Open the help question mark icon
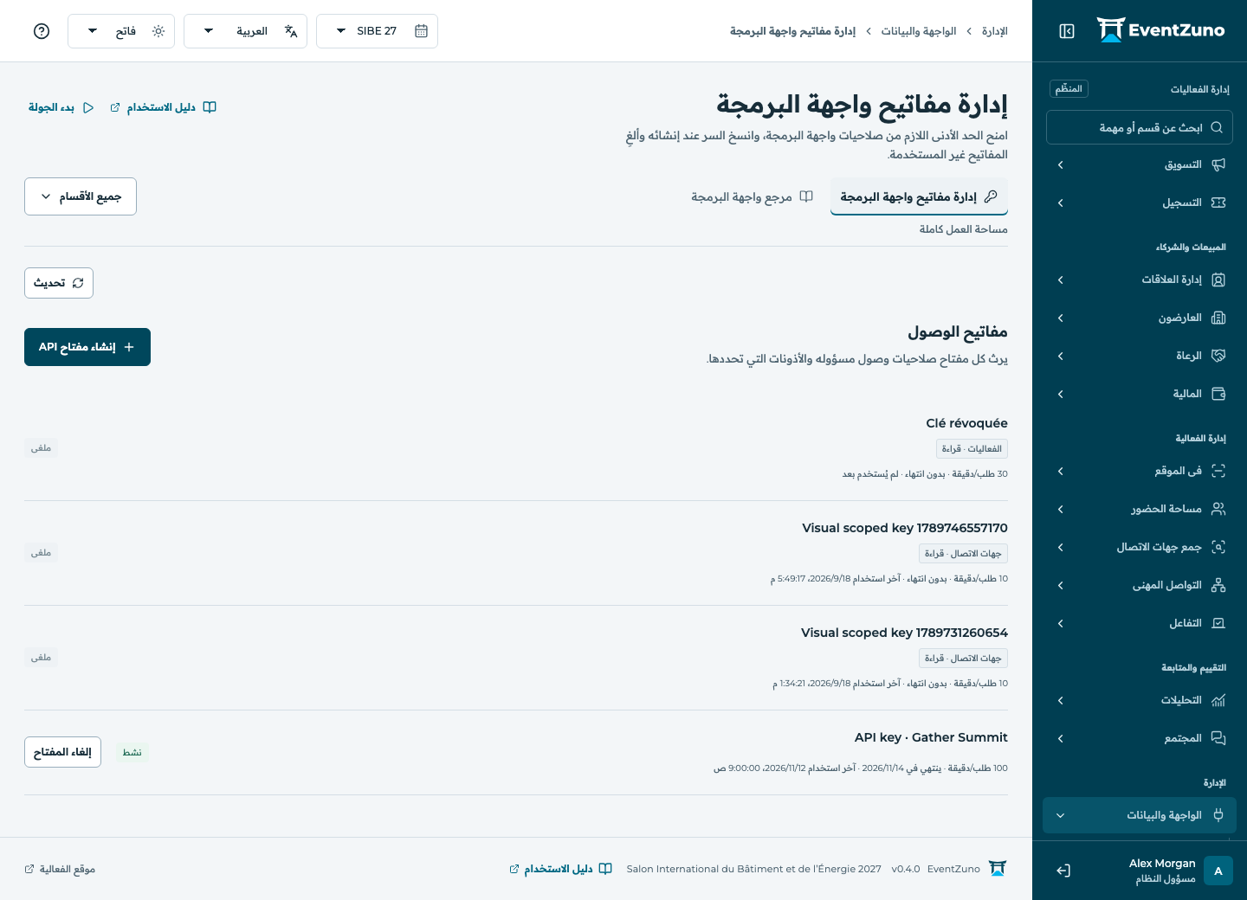Screen dimensions: 1247x900 click(x=42, y=31)
